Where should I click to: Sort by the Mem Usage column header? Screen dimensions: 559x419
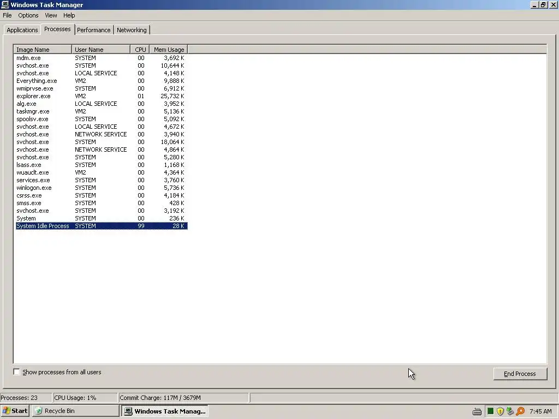click(x=169, y=50)
